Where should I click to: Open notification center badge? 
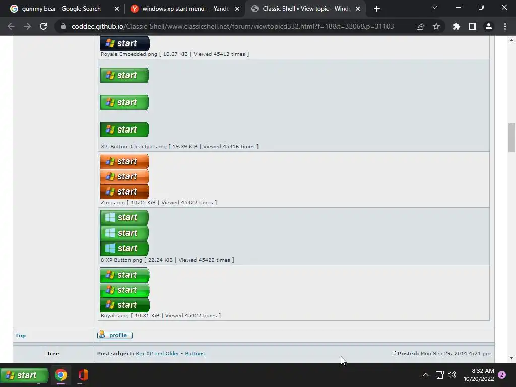[502, 375]
